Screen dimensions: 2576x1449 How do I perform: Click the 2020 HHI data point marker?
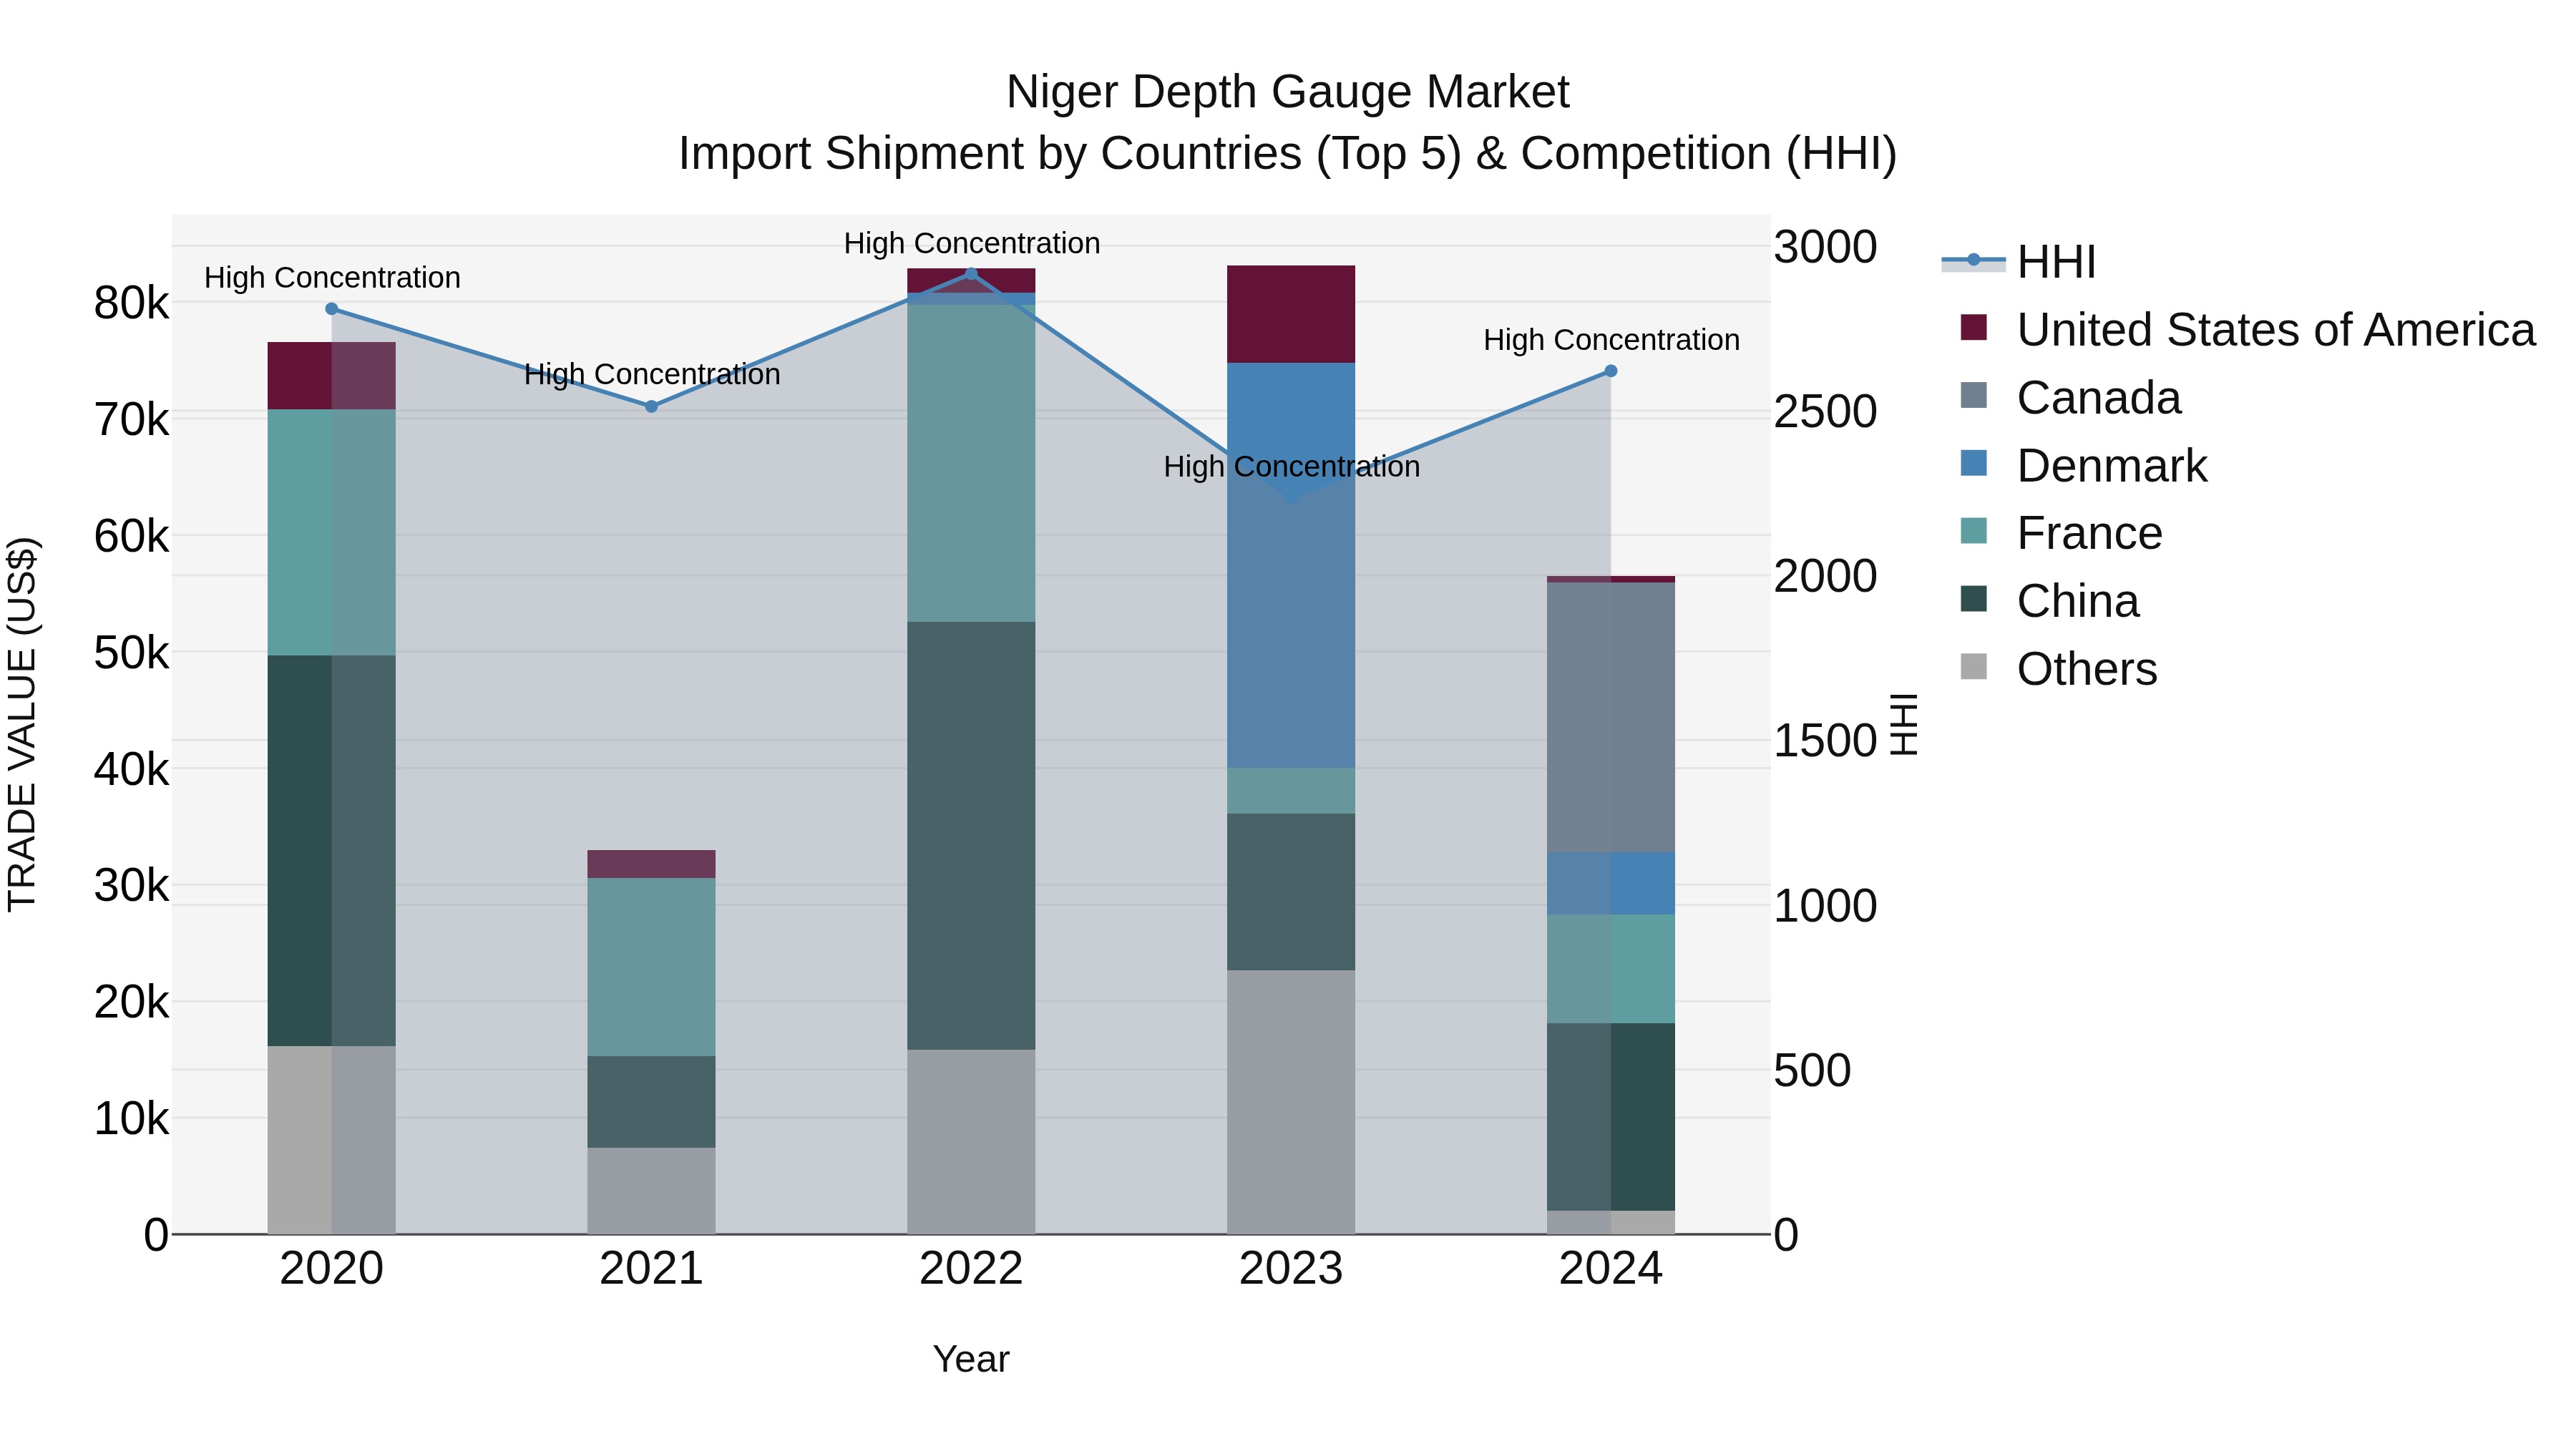(x=332, y=309)
